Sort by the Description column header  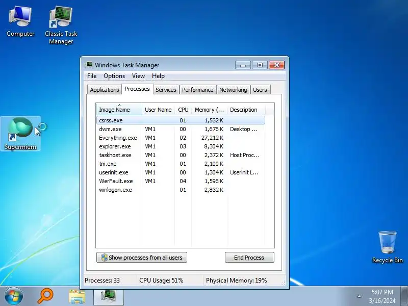point(246,110)
